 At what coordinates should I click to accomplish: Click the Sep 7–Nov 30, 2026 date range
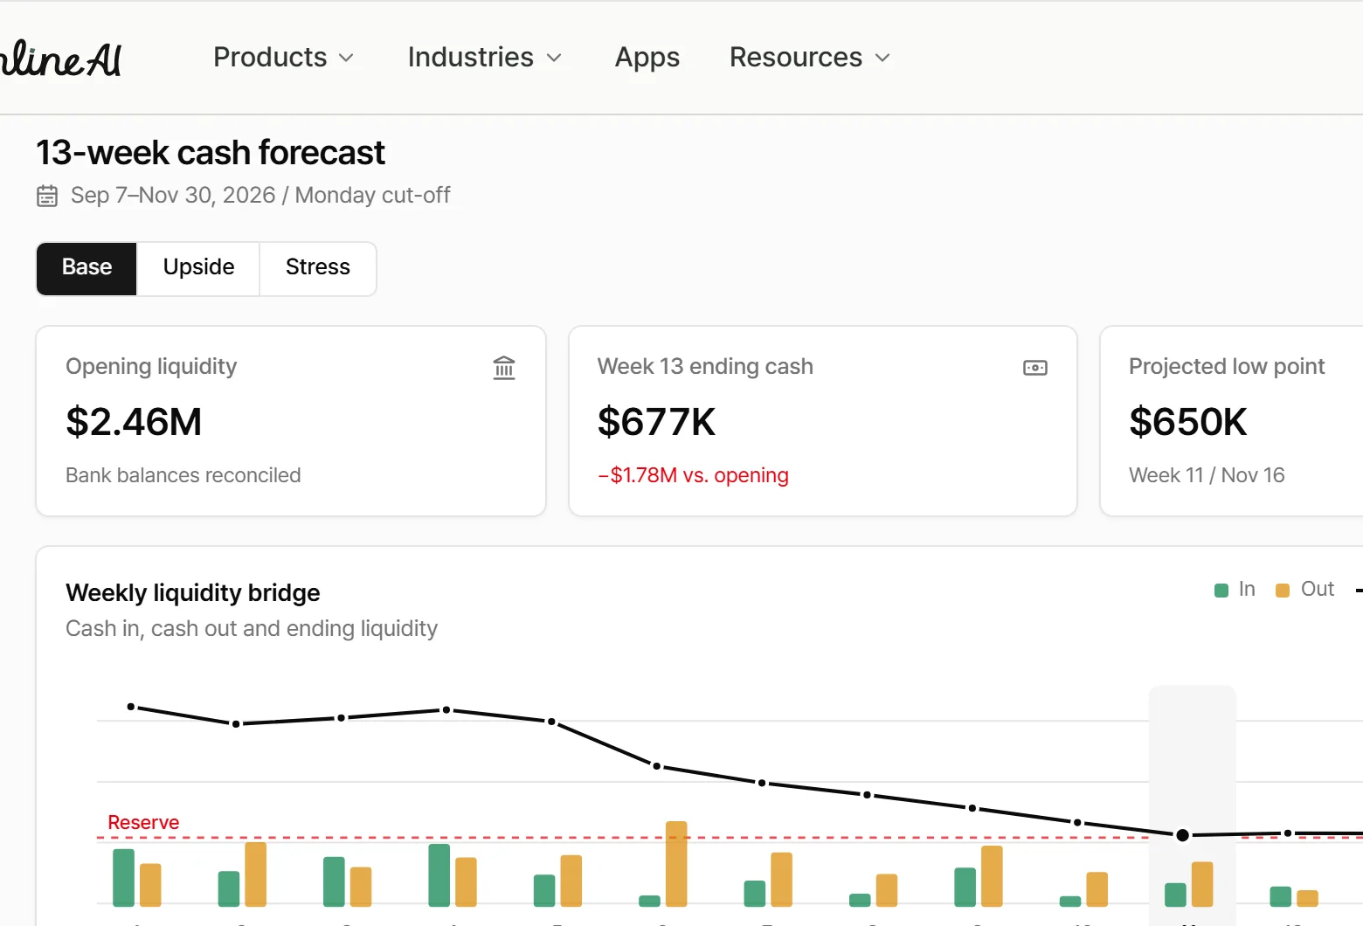(x=173, y=195)
